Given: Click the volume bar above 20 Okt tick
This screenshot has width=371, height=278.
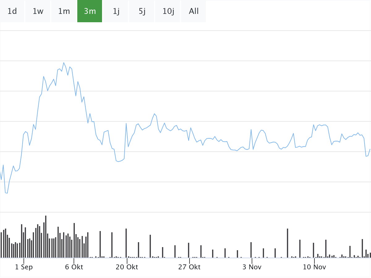Looking at the screenshot, I should click(126, 243).
